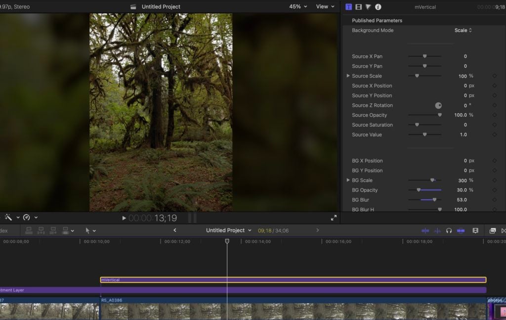Expand the BG Scale disclosure triangle
This screenshot has width=506, height=320.
348,180
